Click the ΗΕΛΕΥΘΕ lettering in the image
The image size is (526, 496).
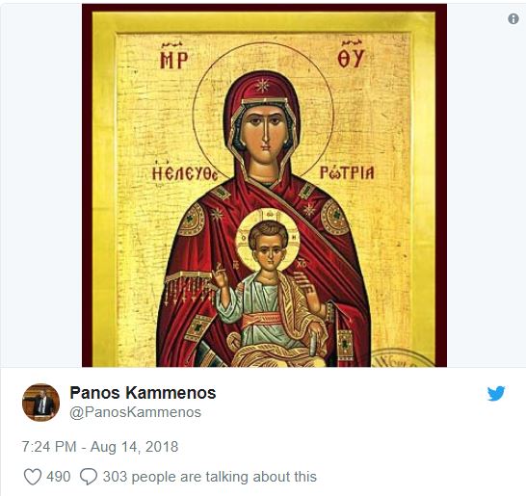[x=185, y=172]
